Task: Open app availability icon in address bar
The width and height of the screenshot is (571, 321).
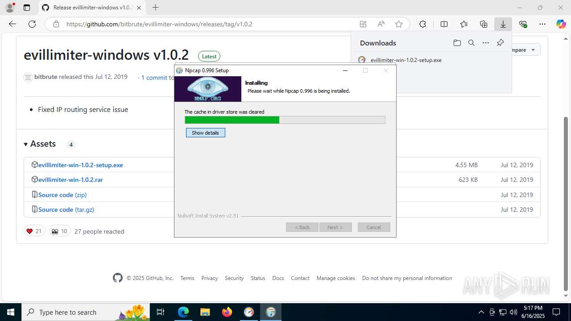Action: point(363,24)
